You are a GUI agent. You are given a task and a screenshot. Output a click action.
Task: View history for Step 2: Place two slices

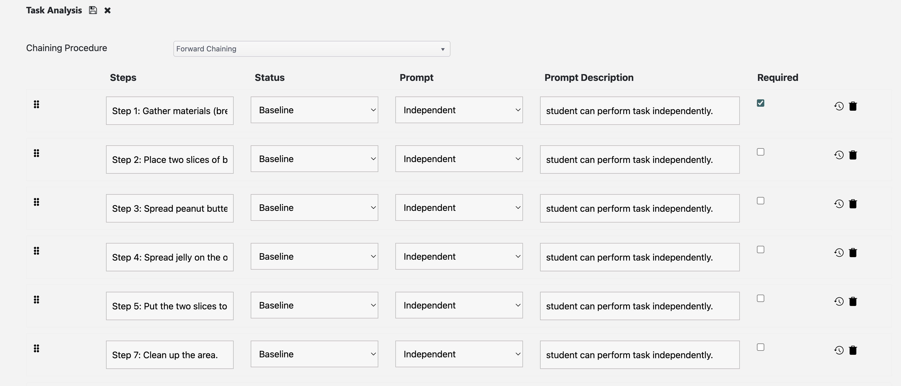[x=839, y=155]
